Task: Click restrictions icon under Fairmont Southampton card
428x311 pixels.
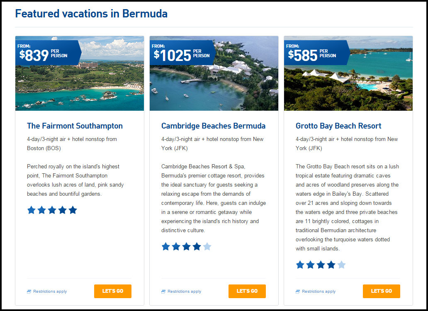Action: coord(29,292)
